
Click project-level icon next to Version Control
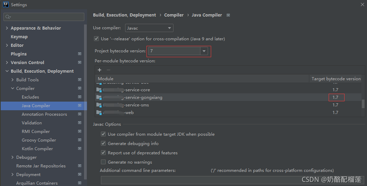(x=79, y=63)
